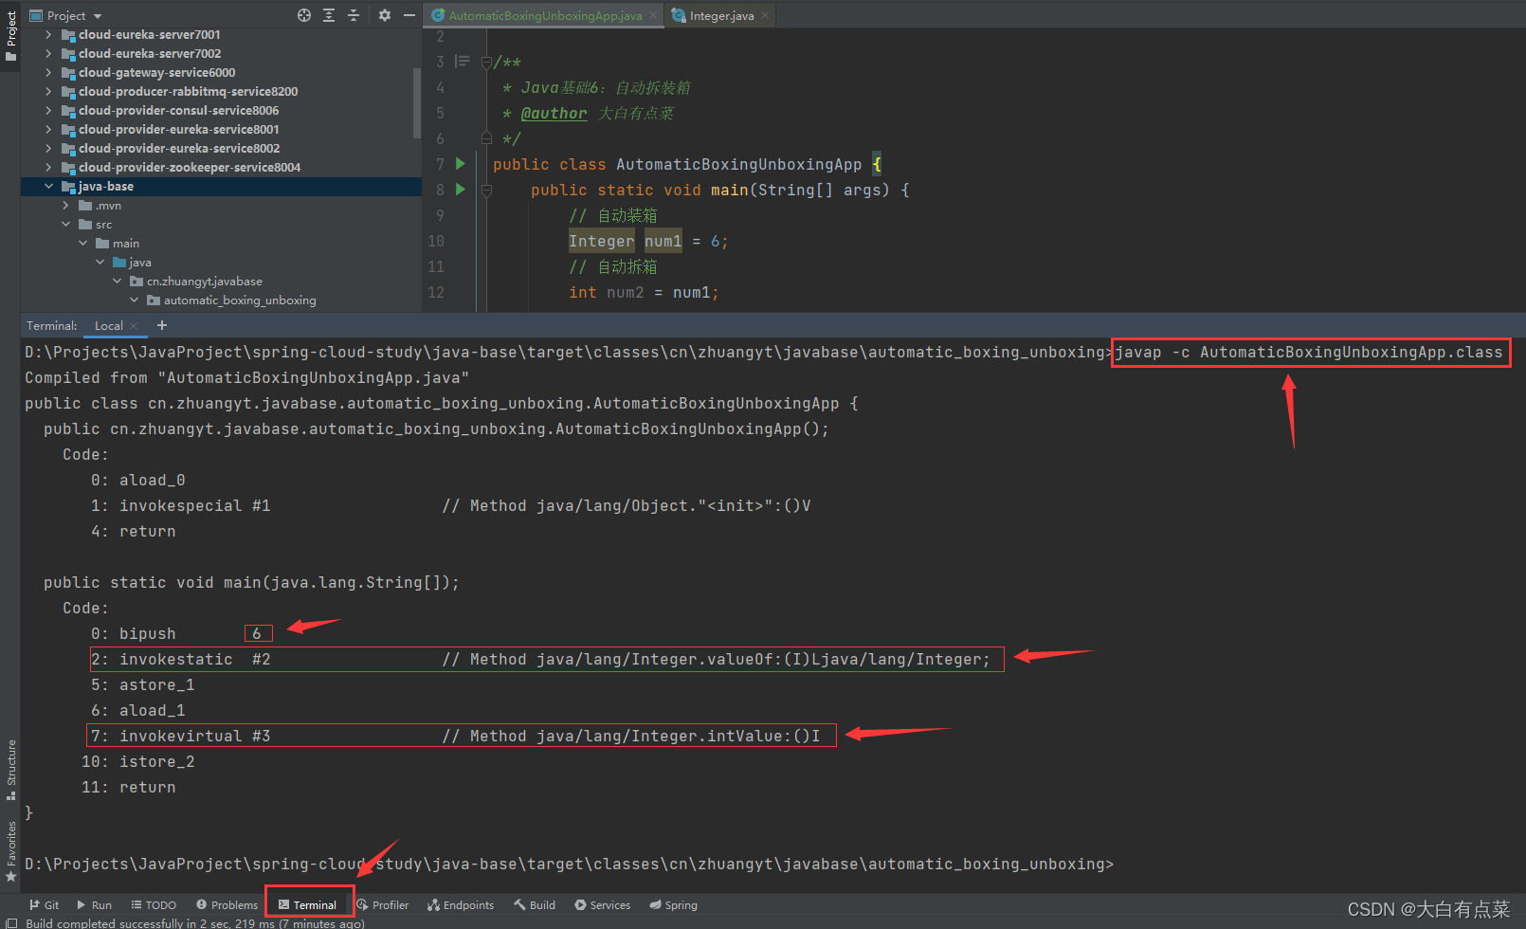Open the Project panel settings gear
Image resolution: width=1526 pixels, height=929 pixels.
click(x=384, y=15)
